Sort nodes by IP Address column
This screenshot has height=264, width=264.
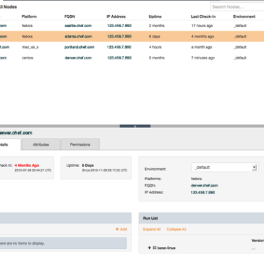[116, 16]
